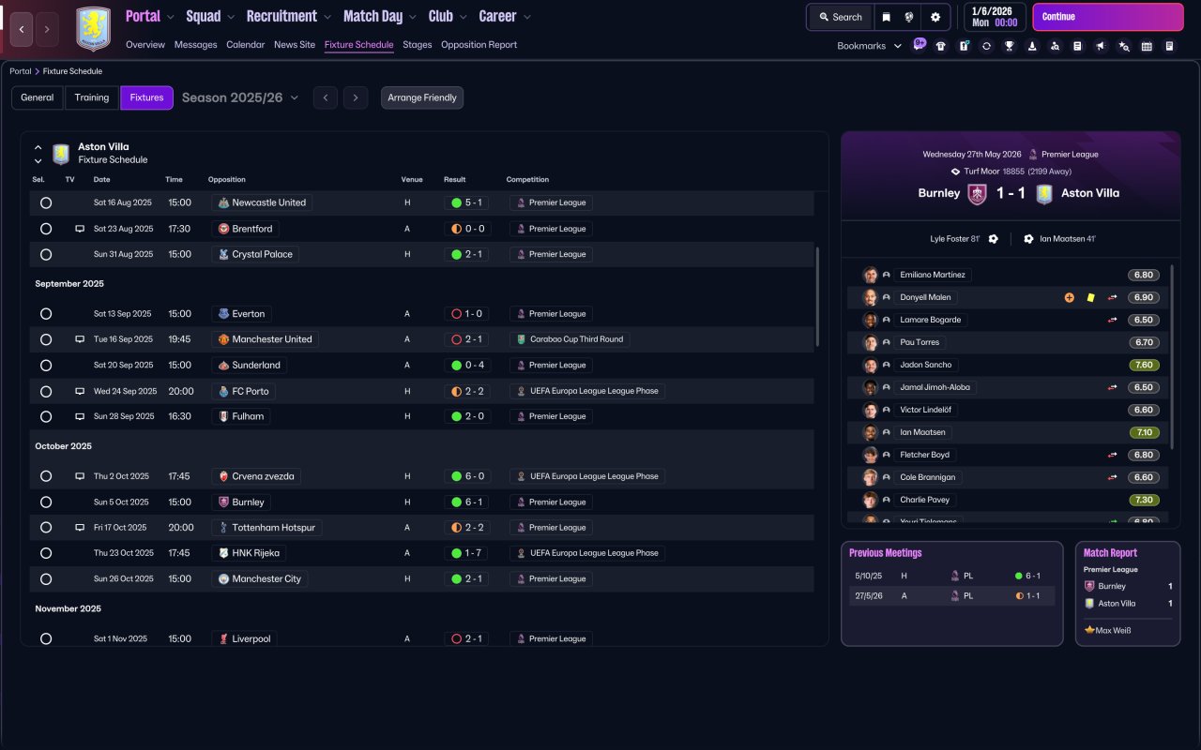Click the shirt icon in the bookmarks bar
Viewport: 1201px width, 750px height.
(x=941, y=46)
